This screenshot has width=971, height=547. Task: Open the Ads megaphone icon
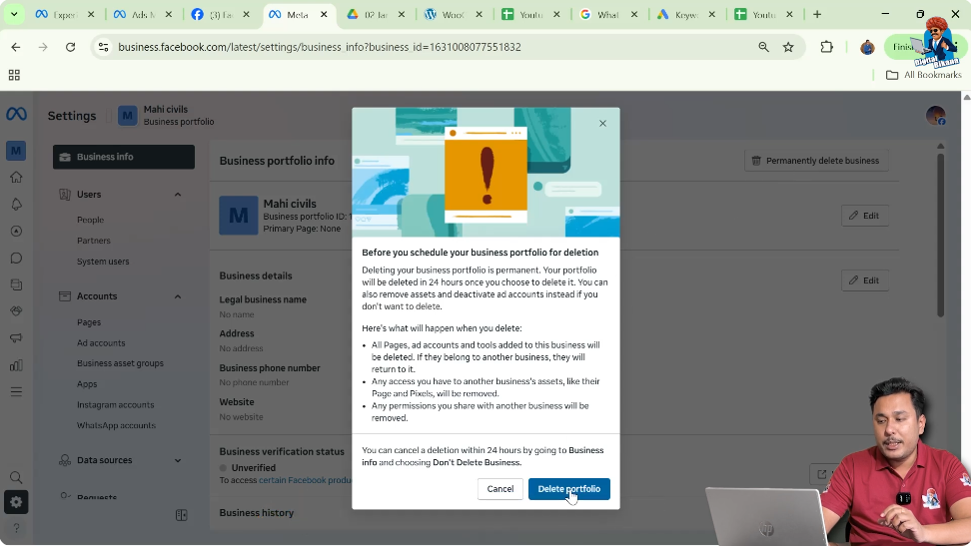click(16, 337)
